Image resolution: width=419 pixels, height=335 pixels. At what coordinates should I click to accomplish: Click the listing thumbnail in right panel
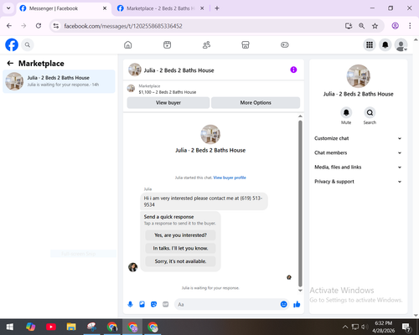359,76
